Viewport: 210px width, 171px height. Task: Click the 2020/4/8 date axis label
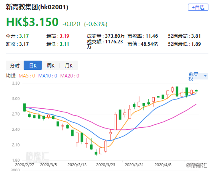[163, 165]
